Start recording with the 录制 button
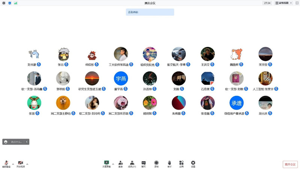300x169 pixels. point(156,163)
